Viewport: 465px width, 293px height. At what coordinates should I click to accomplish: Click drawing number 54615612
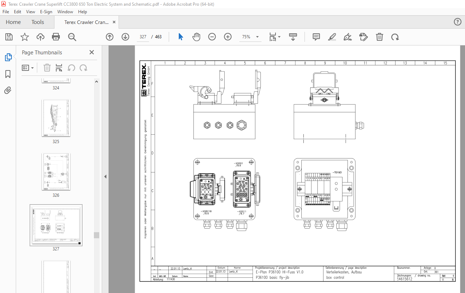405,279
